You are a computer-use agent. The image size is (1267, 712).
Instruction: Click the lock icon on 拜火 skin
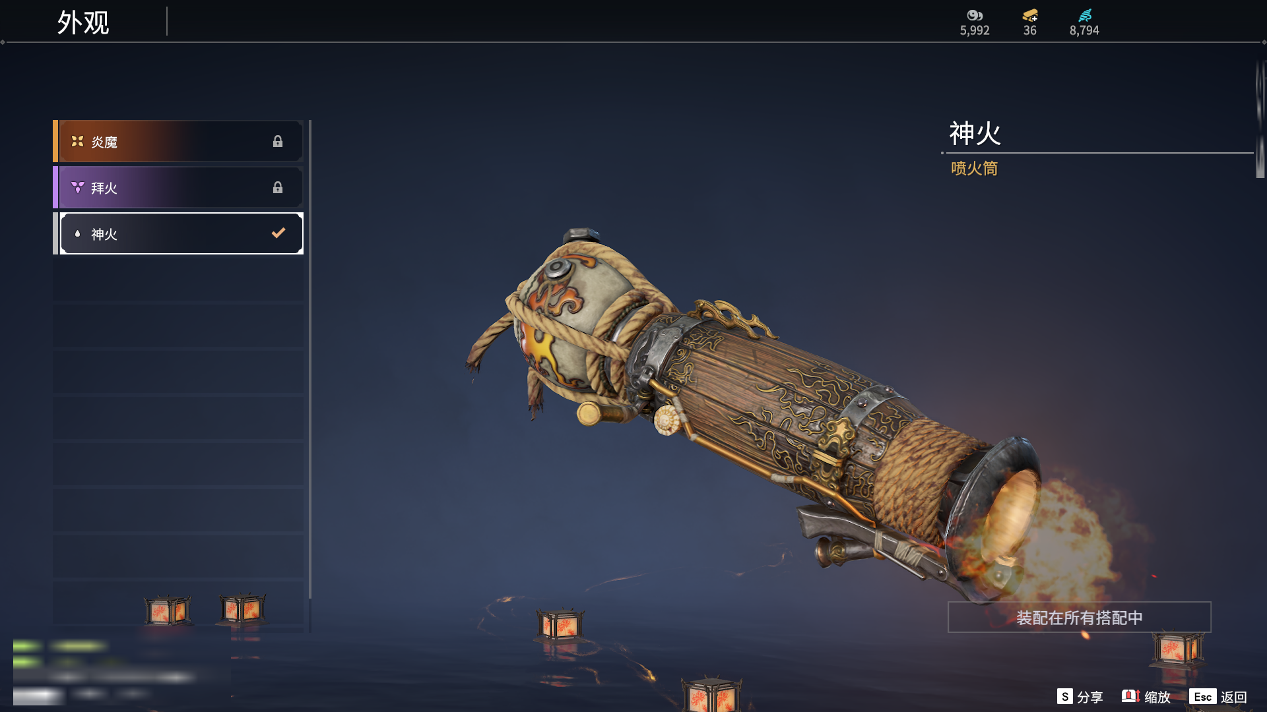click(x=278, y=187)
